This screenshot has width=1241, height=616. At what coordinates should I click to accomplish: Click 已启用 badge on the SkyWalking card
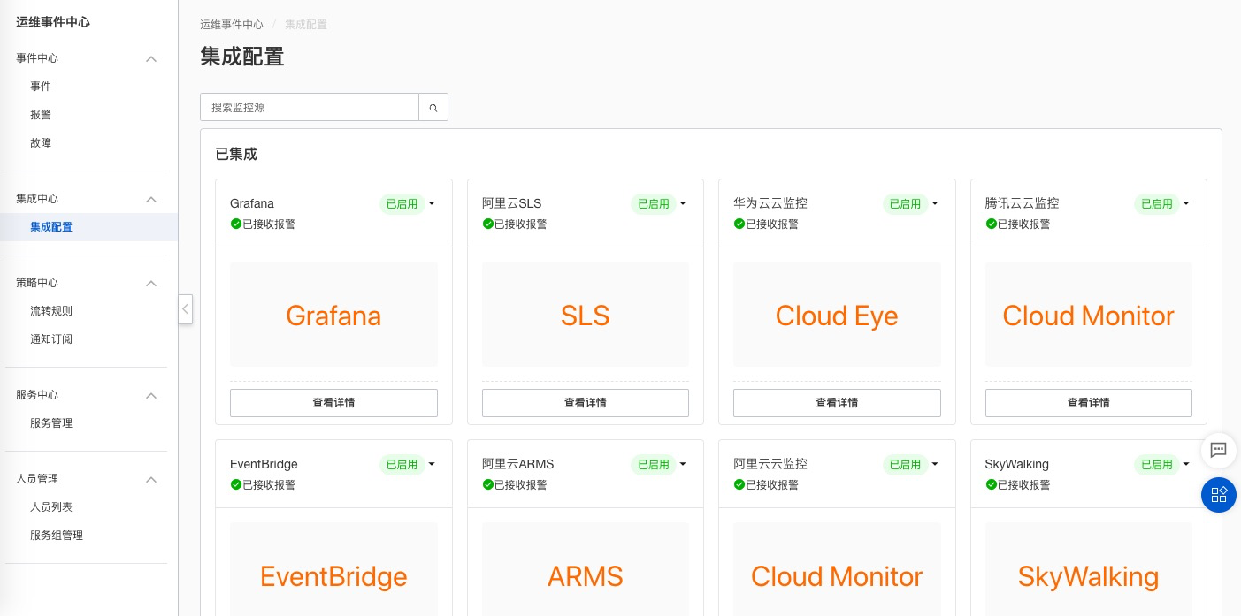(1156, 465)
